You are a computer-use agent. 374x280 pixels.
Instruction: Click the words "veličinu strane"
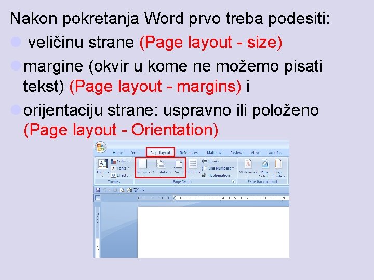tap(81, 43)
